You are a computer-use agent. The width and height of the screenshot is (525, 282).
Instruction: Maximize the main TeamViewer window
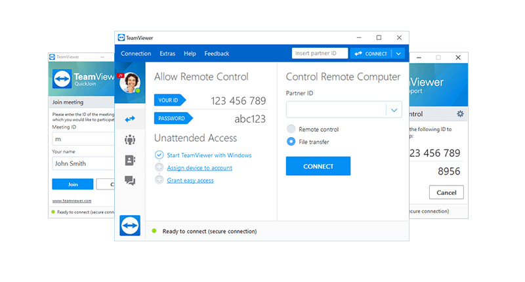tap(379, 38)
